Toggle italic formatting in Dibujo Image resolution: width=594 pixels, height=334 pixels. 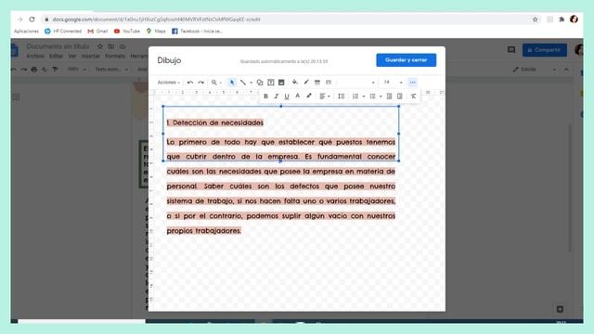tap(277, 96)
